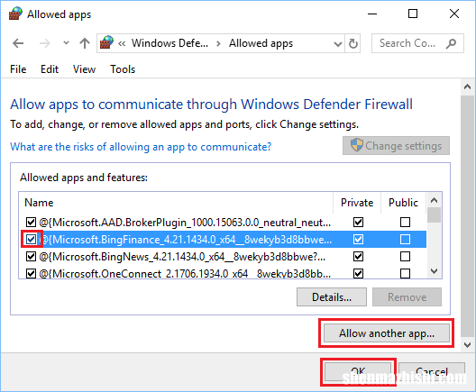Toggle Private checkbox for AAD.BrokerPlugin
Screen dimensions: 476x392
[x=358, y=222]
